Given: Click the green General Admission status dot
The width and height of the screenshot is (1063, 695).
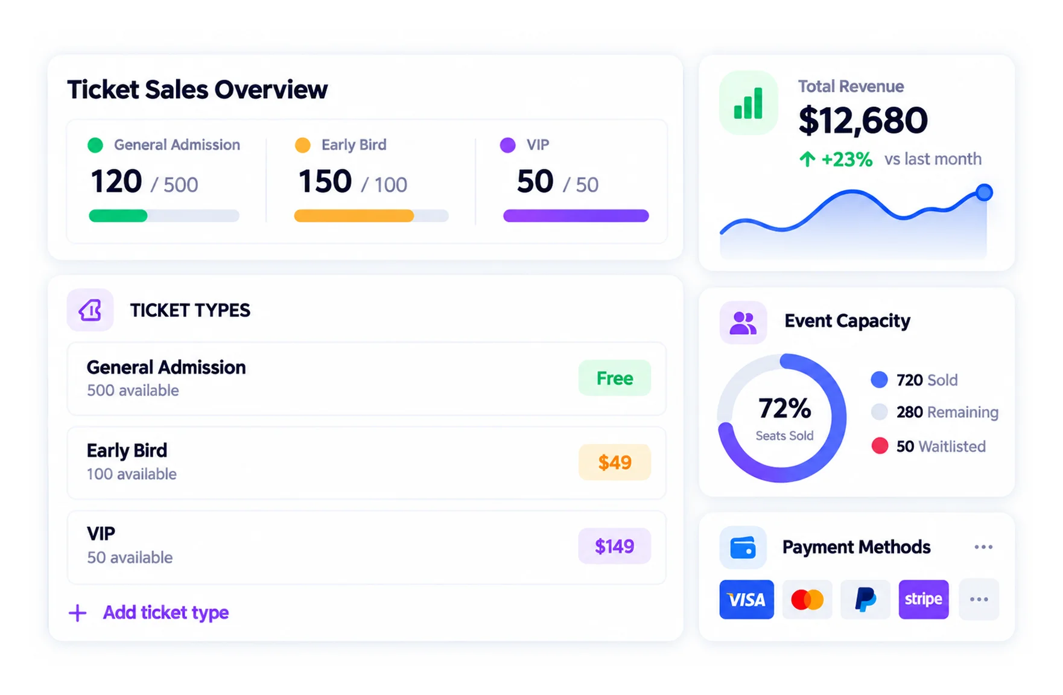Looking at the screenshot, I should coord(95,145).
